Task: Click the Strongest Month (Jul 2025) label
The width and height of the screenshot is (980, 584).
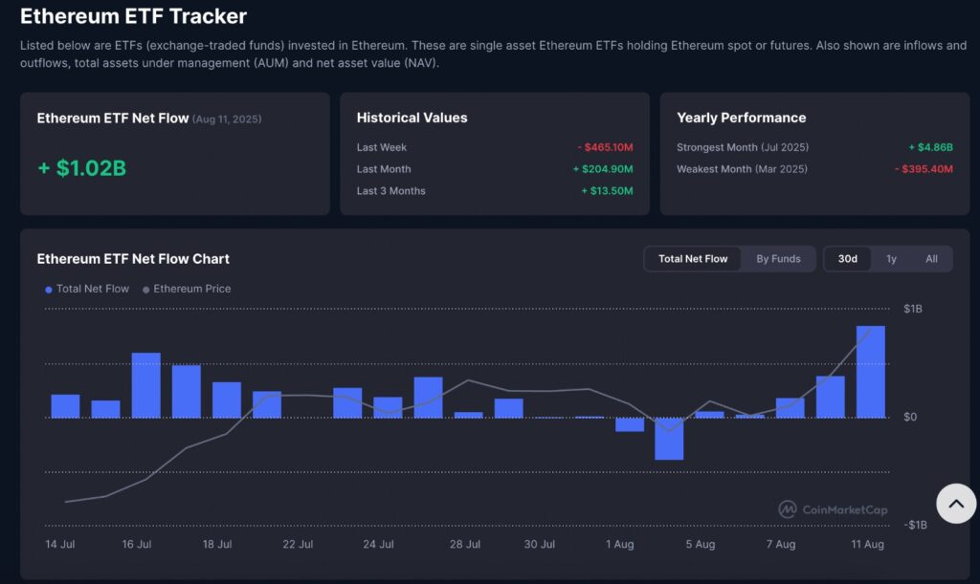Action: (x=743, y=147)
